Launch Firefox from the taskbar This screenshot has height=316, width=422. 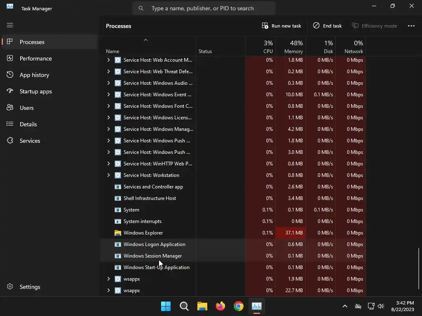click(220, 306)
